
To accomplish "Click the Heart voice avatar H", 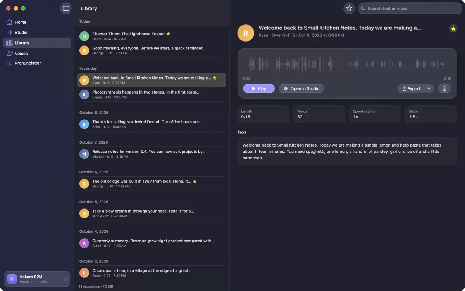I will coord(84,36).
